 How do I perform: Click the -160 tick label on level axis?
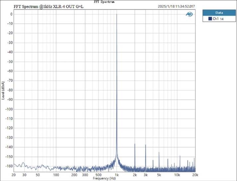coord(9,166)
